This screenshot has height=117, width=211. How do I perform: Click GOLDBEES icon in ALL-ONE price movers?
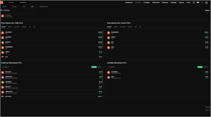click(x=3, y=38)
